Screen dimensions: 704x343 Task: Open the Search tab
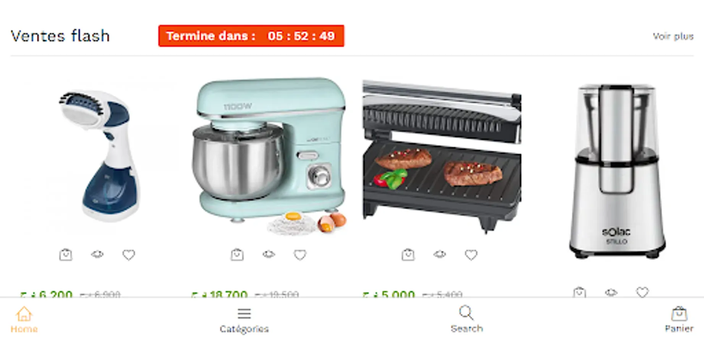pyautogui.click(x=466, y=319)
